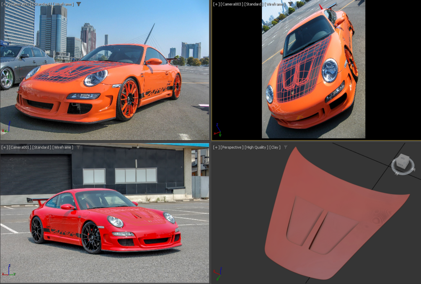
Task: Open the [High Quality] shading preset menu
Action: pos(256,147)
